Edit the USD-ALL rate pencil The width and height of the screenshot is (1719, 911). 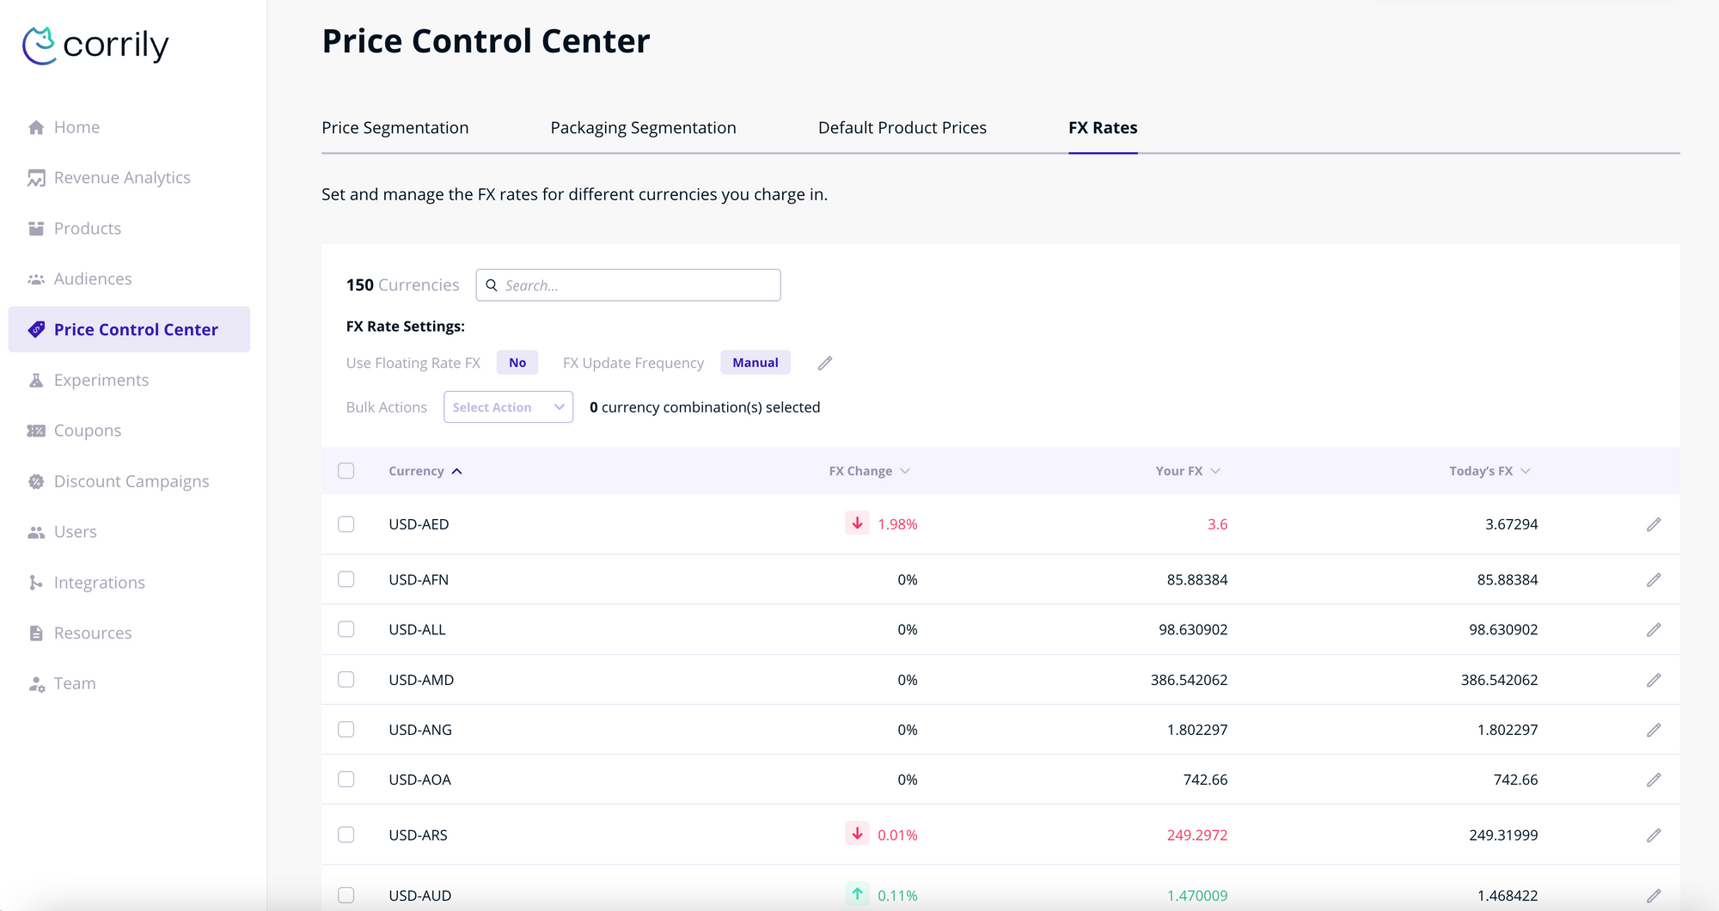coord(1654,630)
